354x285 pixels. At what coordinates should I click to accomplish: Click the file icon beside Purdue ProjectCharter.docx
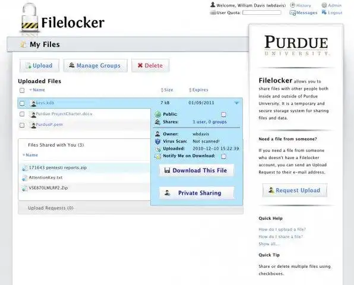pos(33,114)
